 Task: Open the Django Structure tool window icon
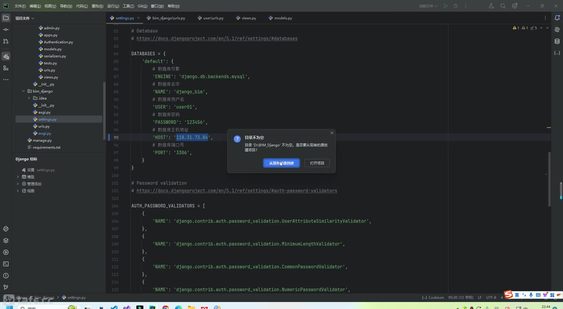[6, 56]
